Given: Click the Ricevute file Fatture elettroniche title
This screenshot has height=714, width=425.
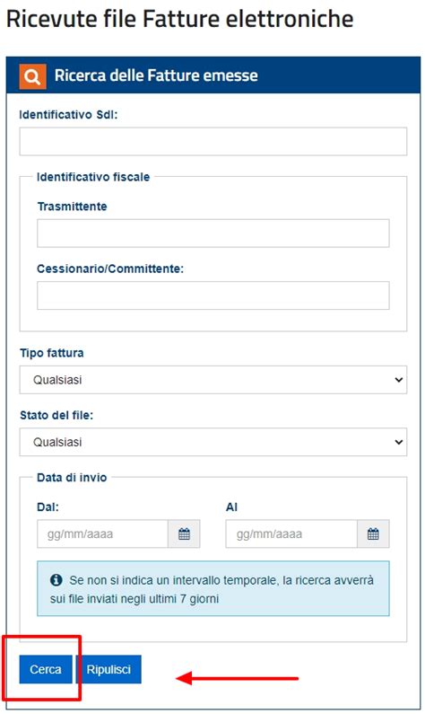Looking at the screenshot, I should [180, 19].
